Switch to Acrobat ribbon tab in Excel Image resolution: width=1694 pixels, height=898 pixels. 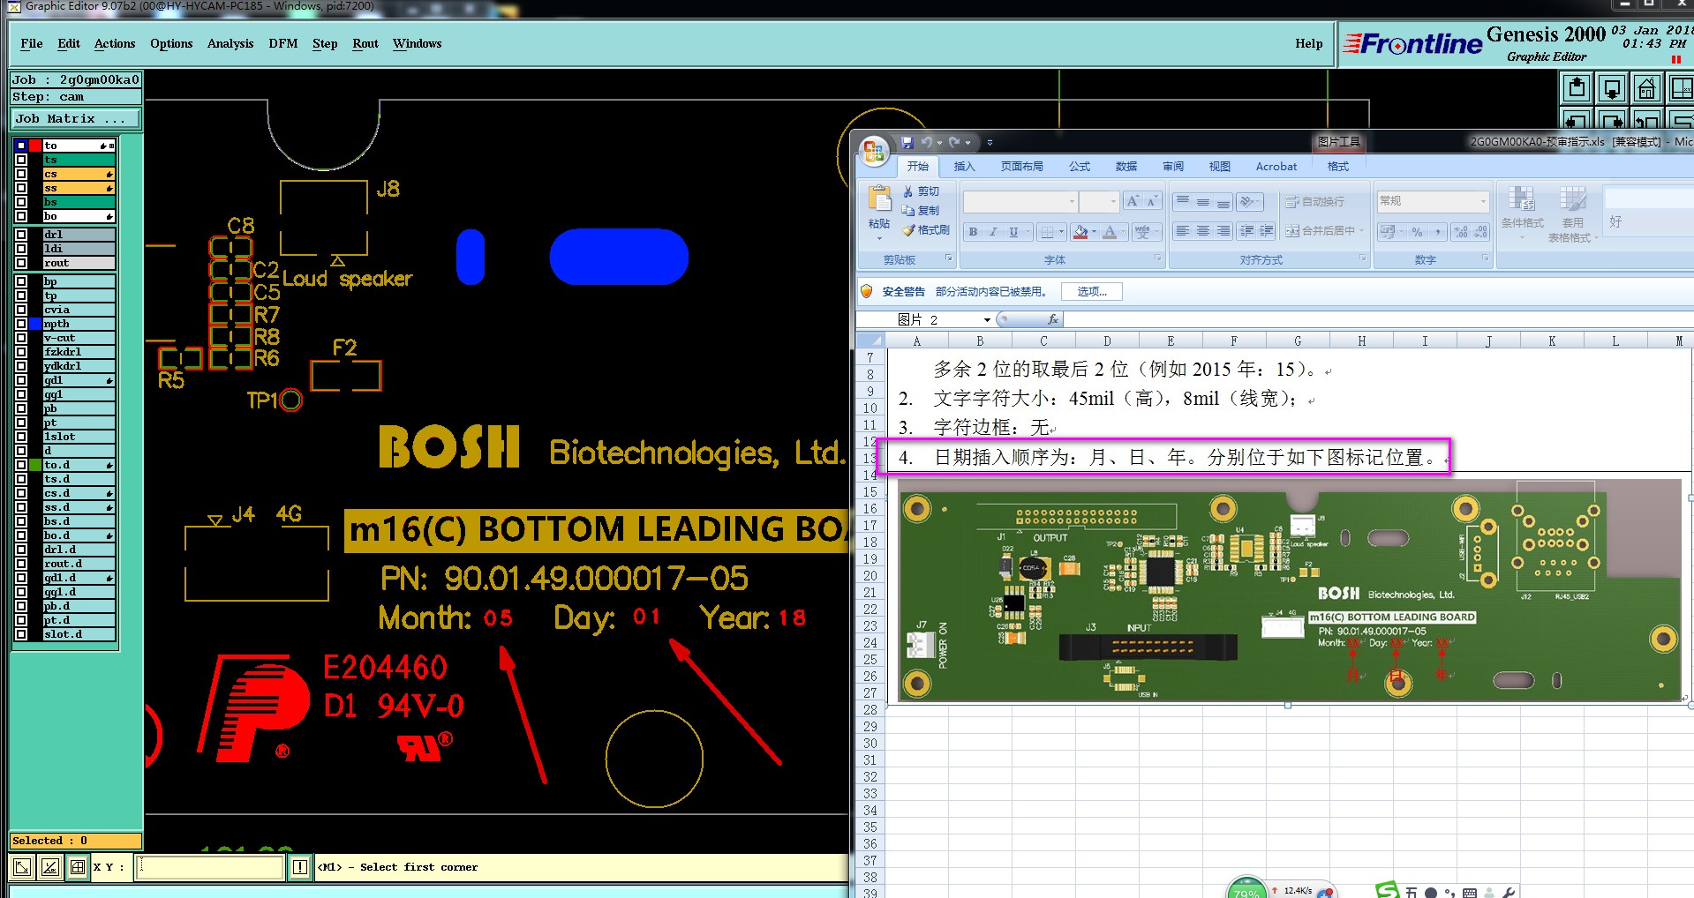click(x=1276, y=166)
